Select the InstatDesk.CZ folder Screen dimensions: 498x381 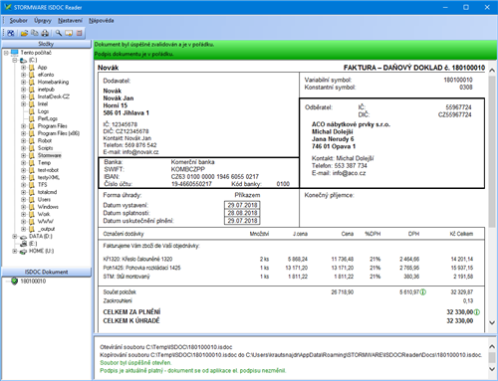click(54, 96)
